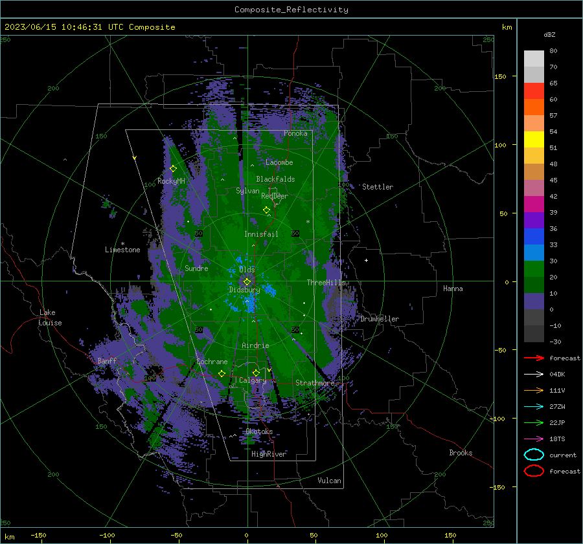Select the HighRiver label

pyautogui.click(x=269, y=454)
